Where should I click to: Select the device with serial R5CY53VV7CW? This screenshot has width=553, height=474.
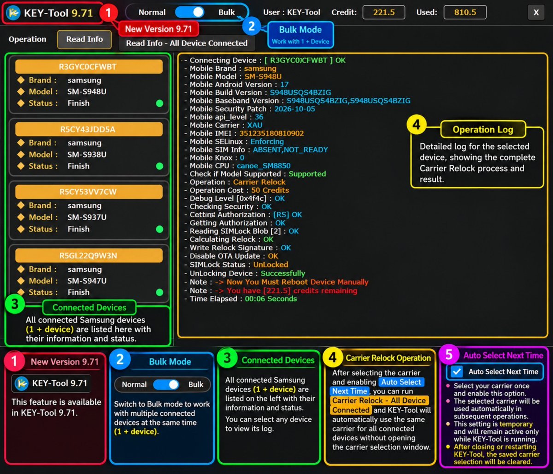point(89,192)
